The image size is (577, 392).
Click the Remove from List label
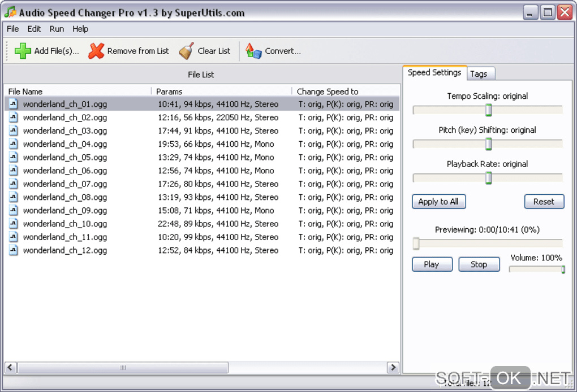[x=138, y=51]
